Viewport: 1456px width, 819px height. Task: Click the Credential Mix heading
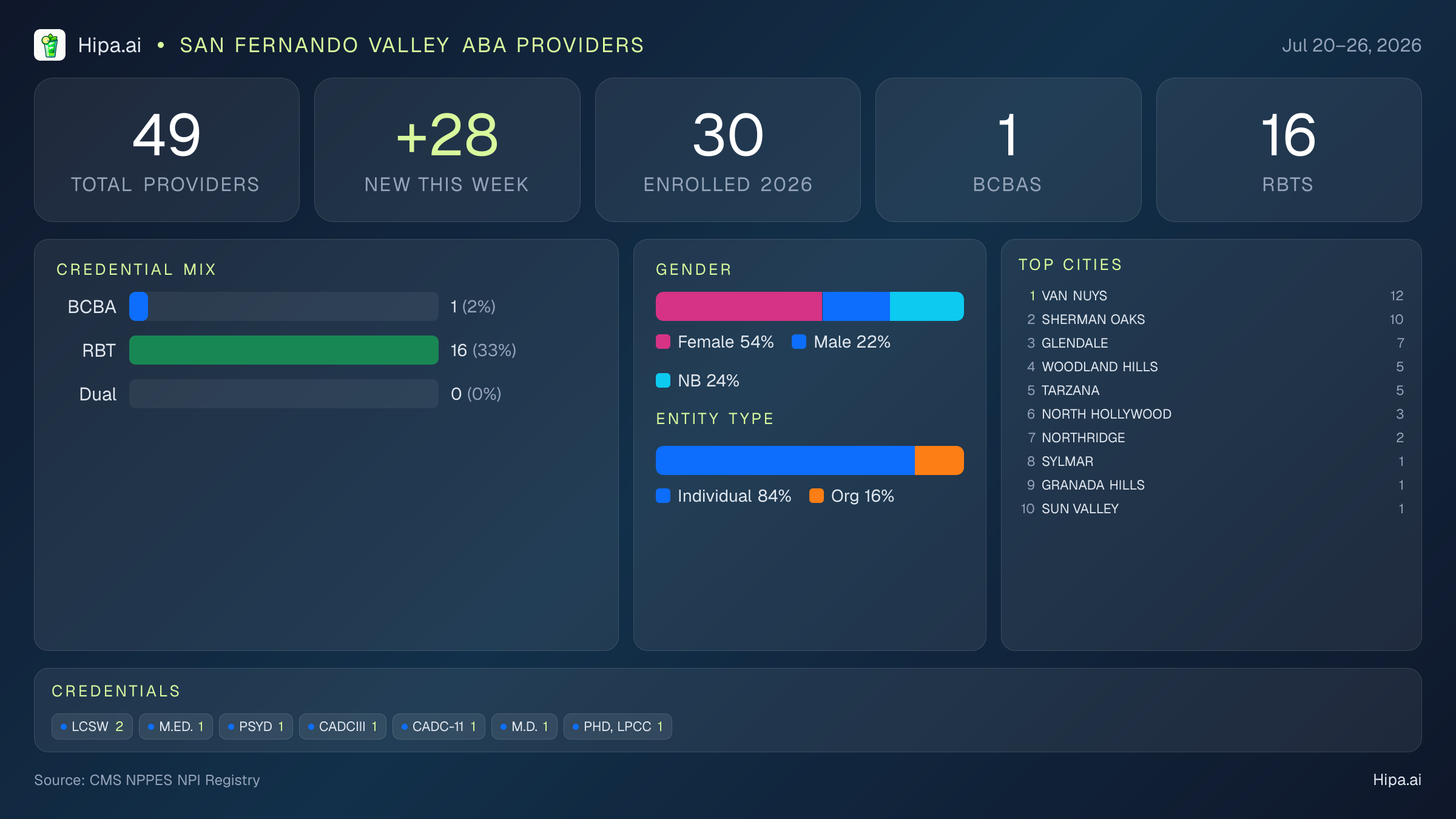coord(136,269)
